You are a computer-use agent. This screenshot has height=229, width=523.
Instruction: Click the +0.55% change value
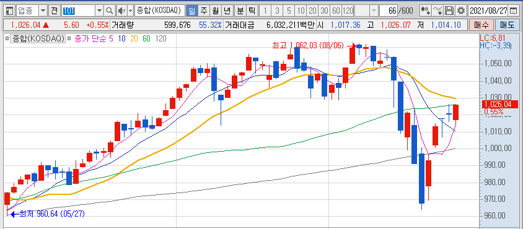click(x=97, y=25)
